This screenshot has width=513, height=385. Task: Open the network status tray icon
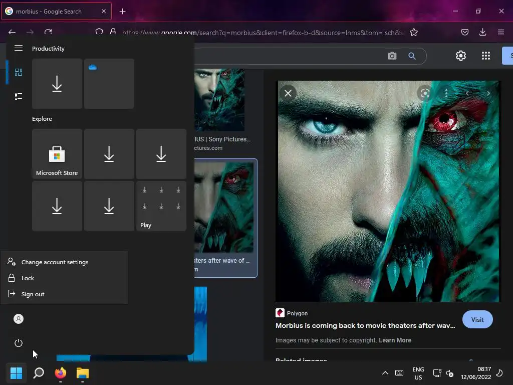point(437,373)
